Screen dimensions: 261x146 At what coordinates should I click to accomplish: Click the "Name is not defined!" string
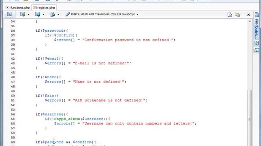coord(99,82)
